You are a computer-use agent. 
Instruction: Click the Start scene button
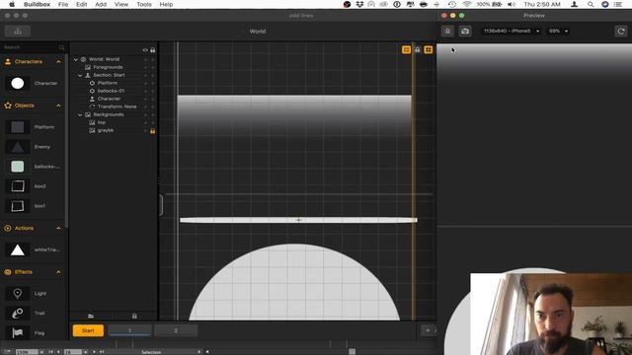click(88, 330)
